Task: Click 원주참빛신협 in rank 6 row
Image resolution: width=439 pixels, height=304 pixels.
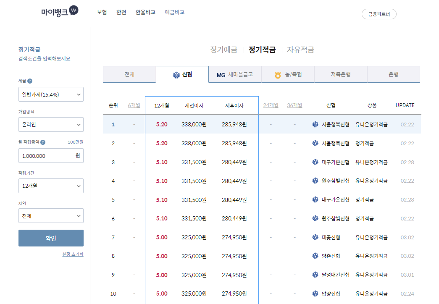Action: (335, 218)
